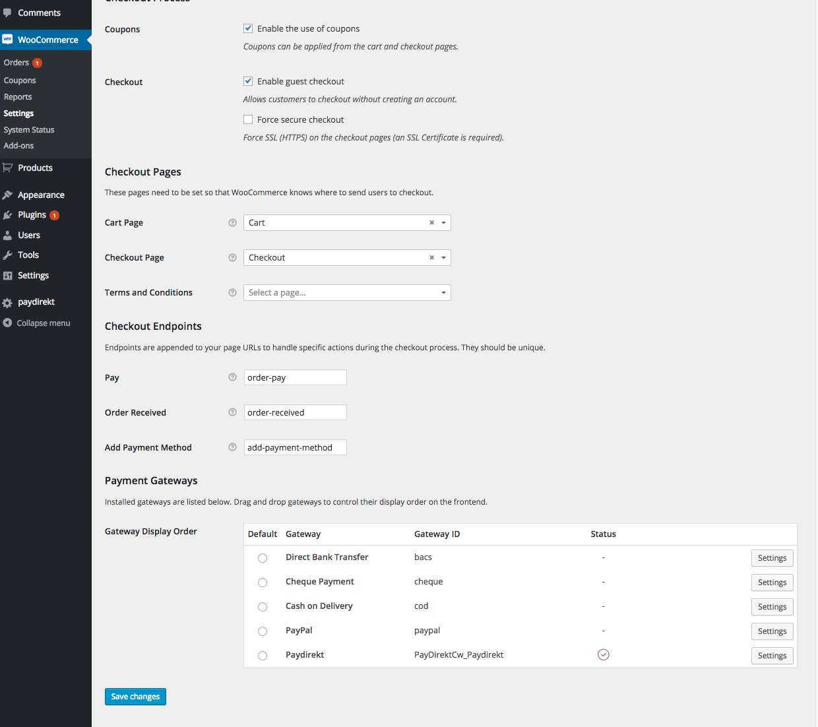This screenshot has width=818, height=727.
Task: Uncheck Enable the use of coupons
Action: click(248, 28)
